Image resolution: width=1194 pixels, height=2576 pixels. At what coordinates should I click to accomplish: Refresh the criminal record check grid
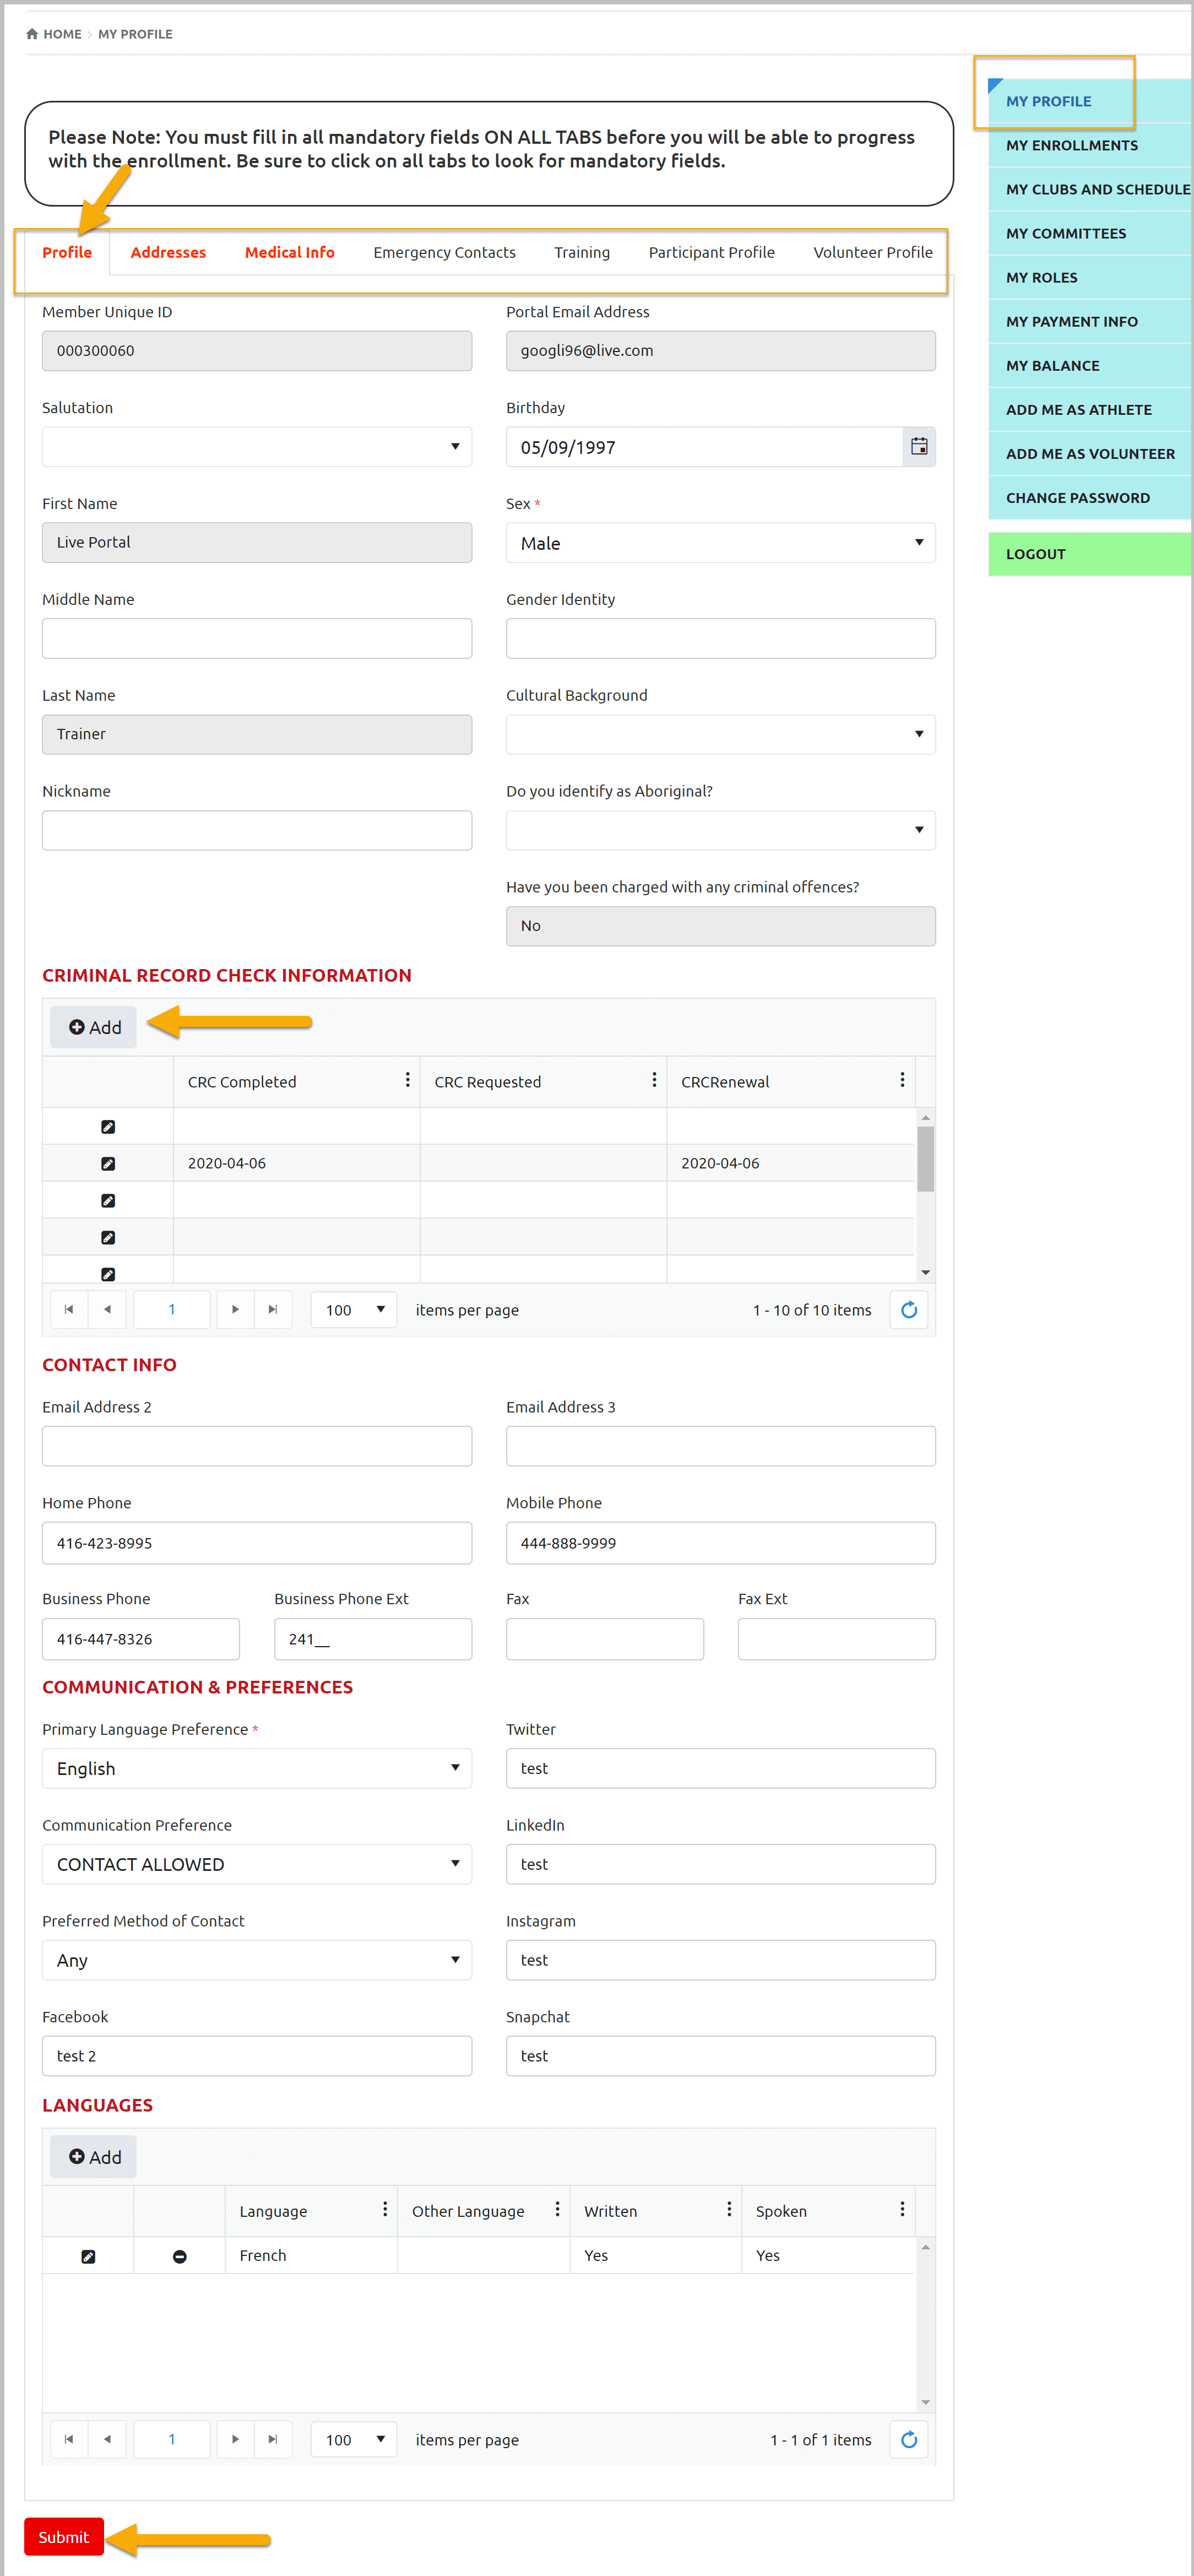tap(908, 1309)
